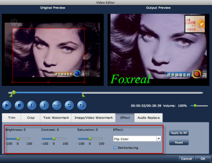Click the Brightness slider handle
The height and width of the screenshot is (163, 212).
(x=18, y=139)
